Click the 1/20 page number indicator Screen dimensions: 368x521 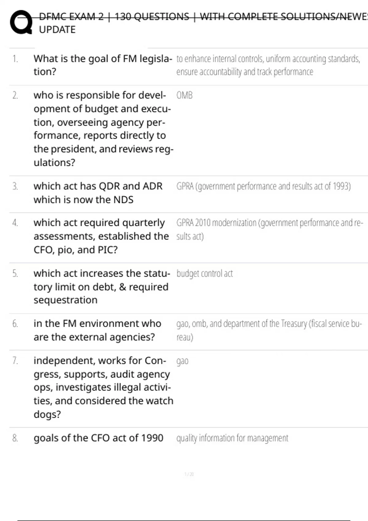click(189, 474)
